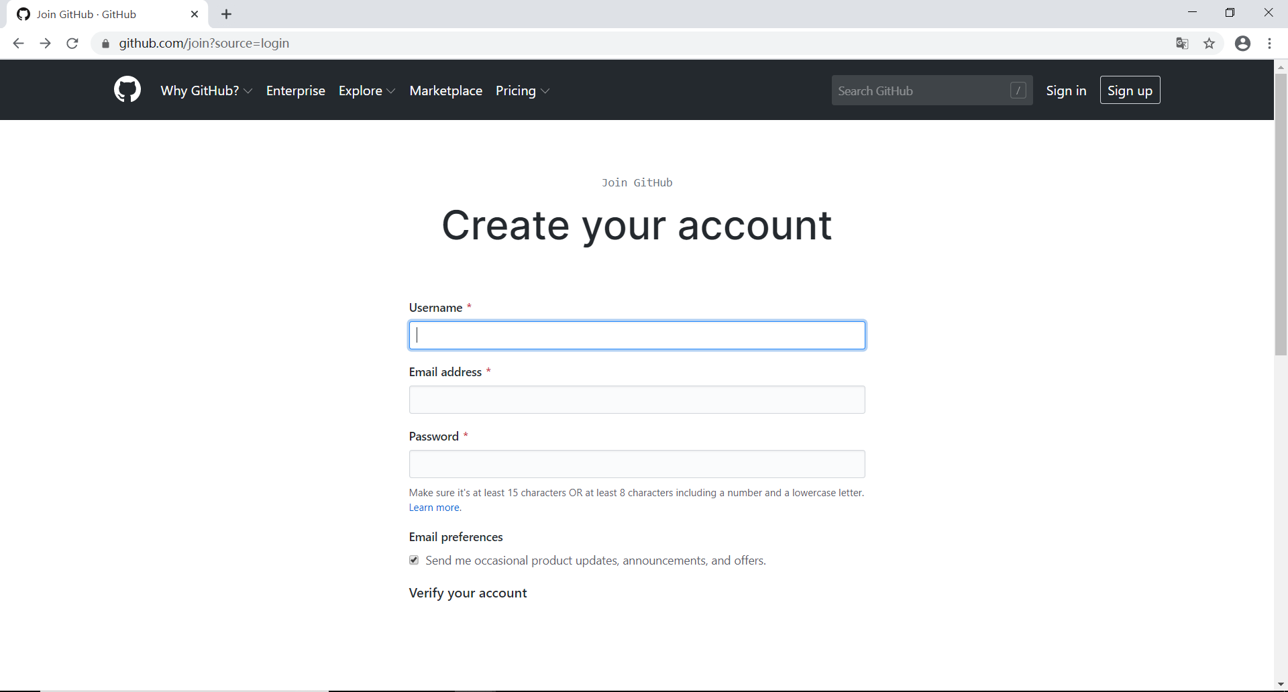Click the browser address bar URL
The height and width of the screenshot is (692, 1288).
pyautogui.click(x=204, y=44)
